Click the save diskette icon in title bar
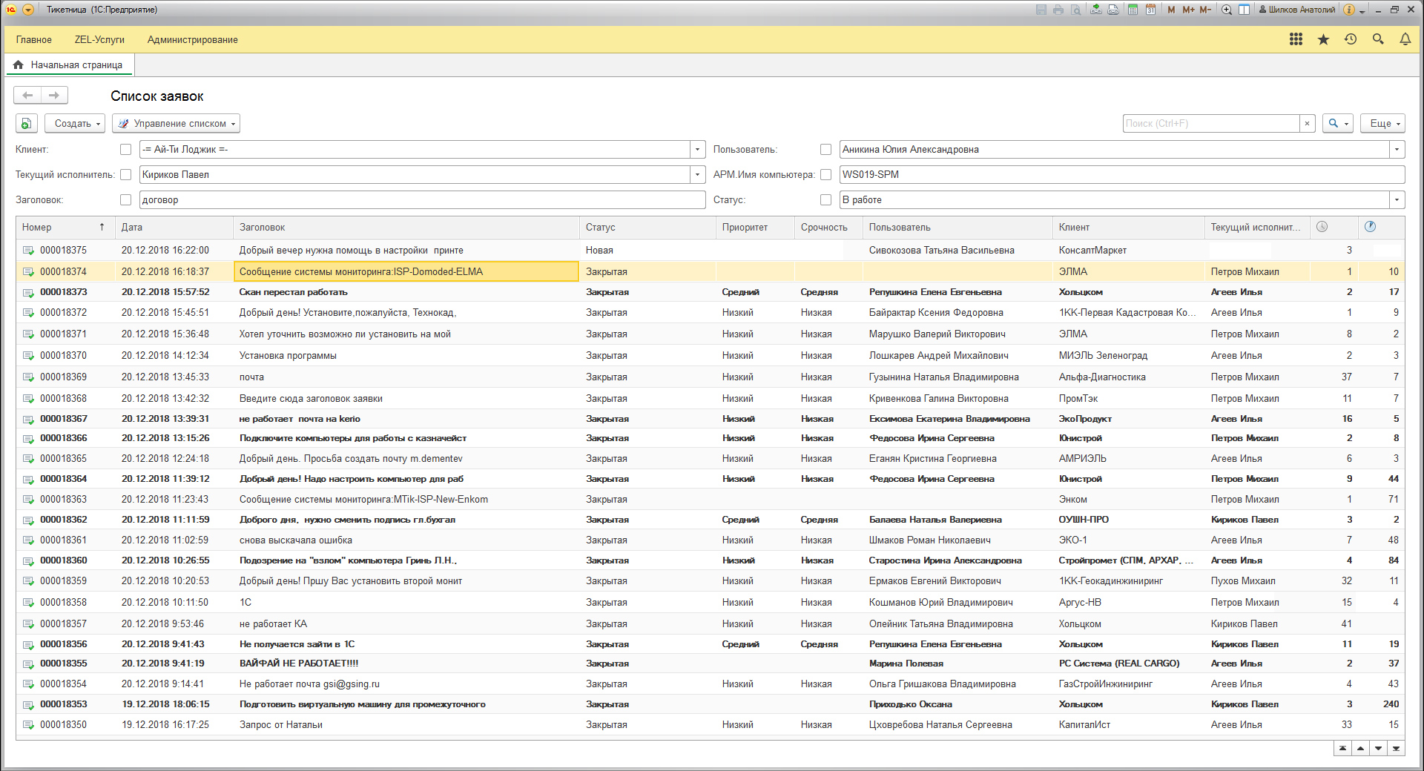 point(1041,10)
